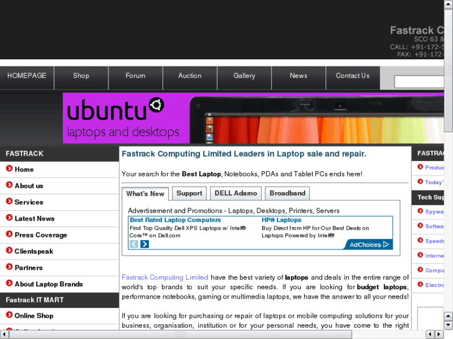Open the Today's link in right sidebar

pyautogui.click(x=434, y=182)
